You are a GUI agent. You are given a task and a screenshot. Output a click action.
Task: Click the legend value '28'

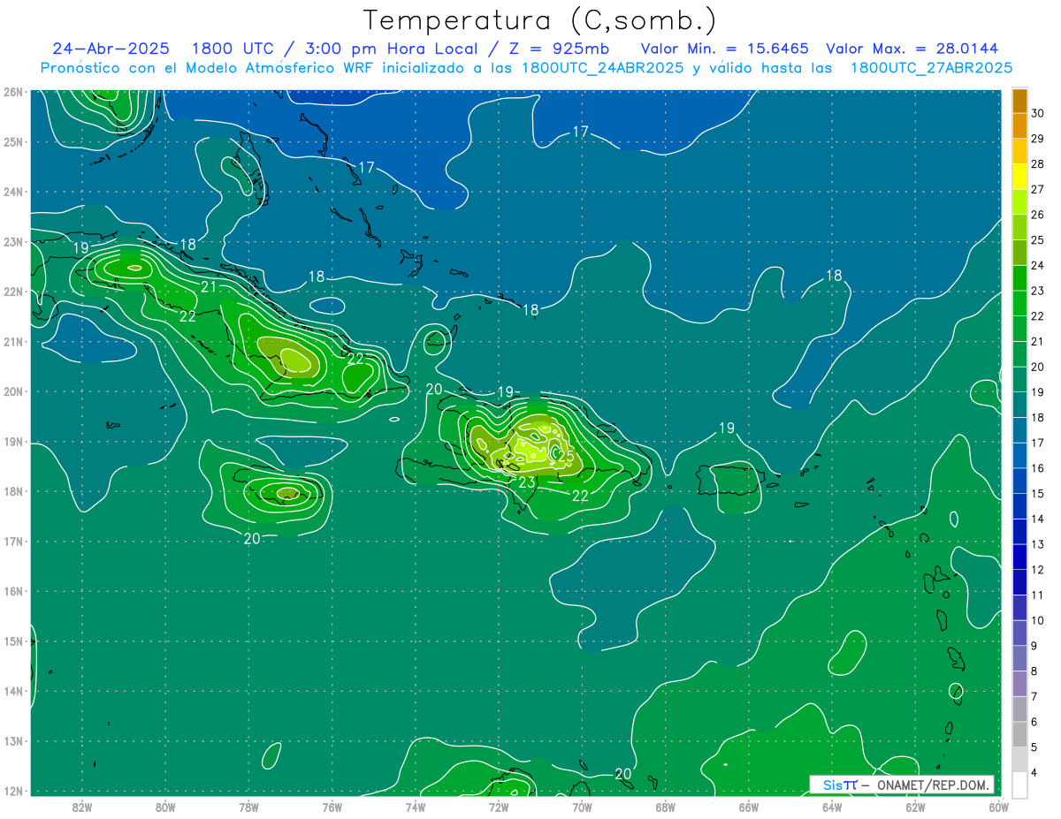[1037, 163]
